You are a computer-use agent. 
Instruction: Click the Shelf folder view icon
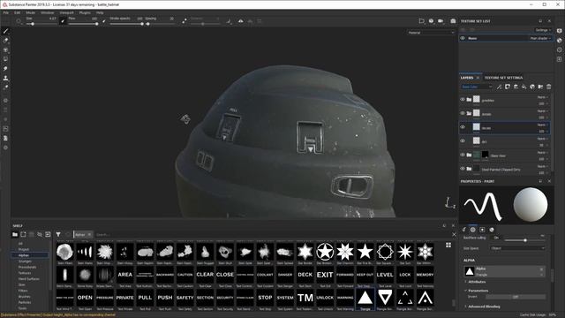pos(15,234)
